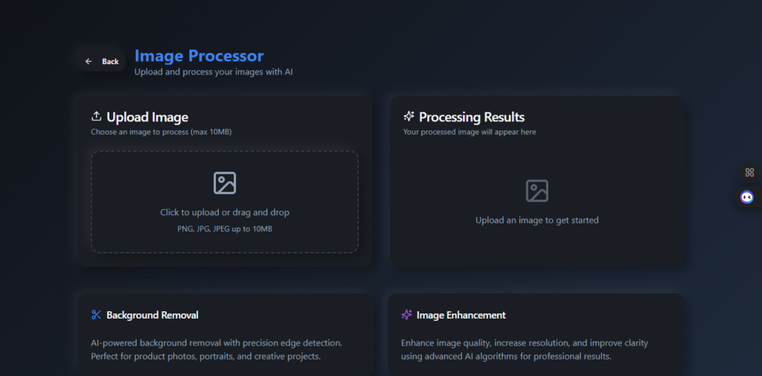Click the Processing Results heading
Image resolution: width=762 pixels, height=376 pixels.
[471, 117]
